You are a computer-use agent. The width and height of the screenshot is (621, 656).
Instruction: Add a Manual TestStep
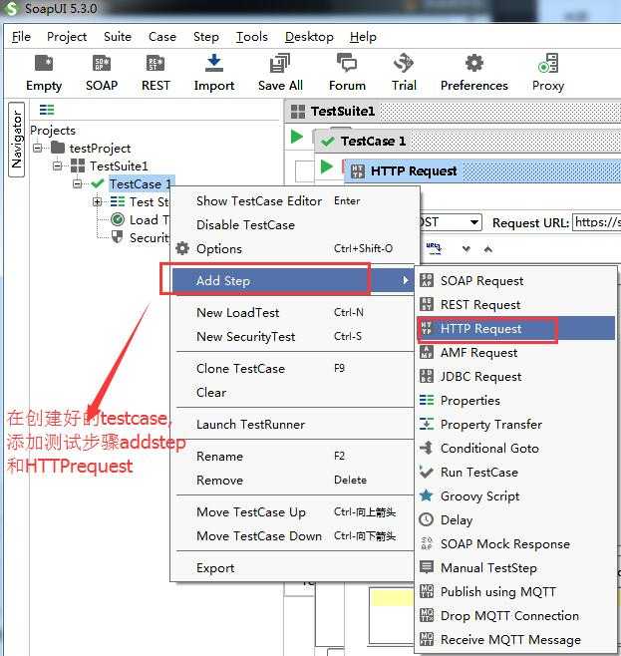[515, 567]
